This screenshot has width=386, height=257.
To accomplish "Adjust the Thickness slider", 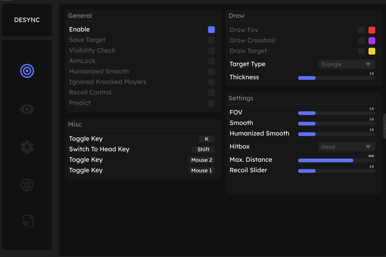I will coord(336,78).
